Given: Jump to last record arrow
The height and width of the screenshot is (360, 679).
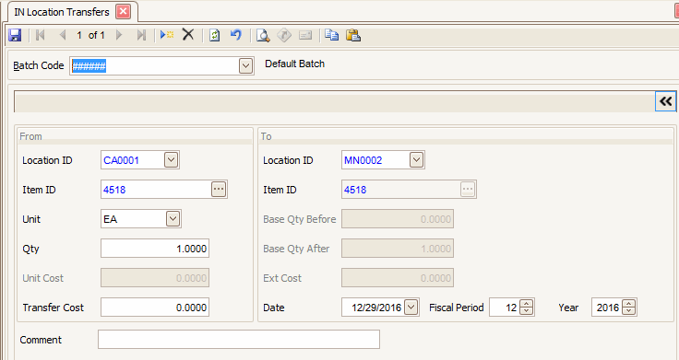Looking at the screenshot, I should pyautogui.click(x=141, y=35).
